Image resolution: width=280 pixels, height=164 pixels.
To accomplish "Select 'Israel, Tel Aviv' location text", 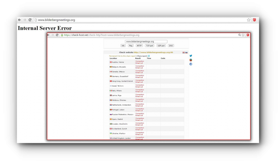I will pos(118,86).
